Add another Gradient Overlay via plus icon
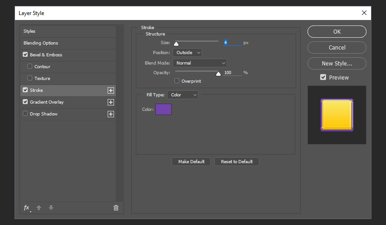 [110, 102]
